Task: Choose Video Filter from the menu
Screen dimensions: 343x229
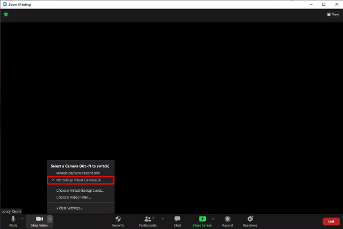Action: tap(73, 197)
